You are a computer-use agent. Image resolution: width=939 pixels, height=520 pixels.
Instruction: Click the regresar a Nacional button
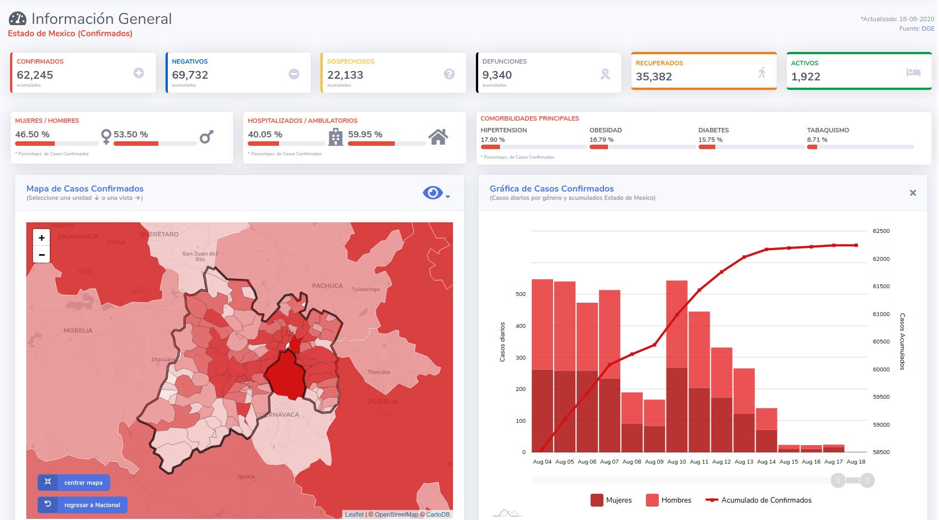[83, 505]
